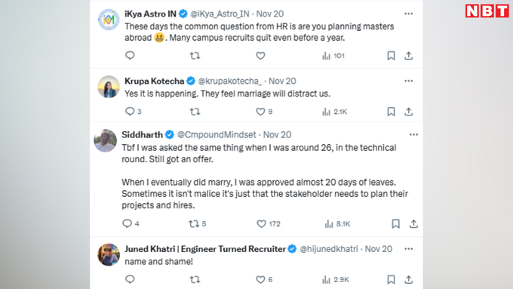Reply to iKya Astro IN's tweet
Screen dimensions: 513x289
click(x=130, y=55)
